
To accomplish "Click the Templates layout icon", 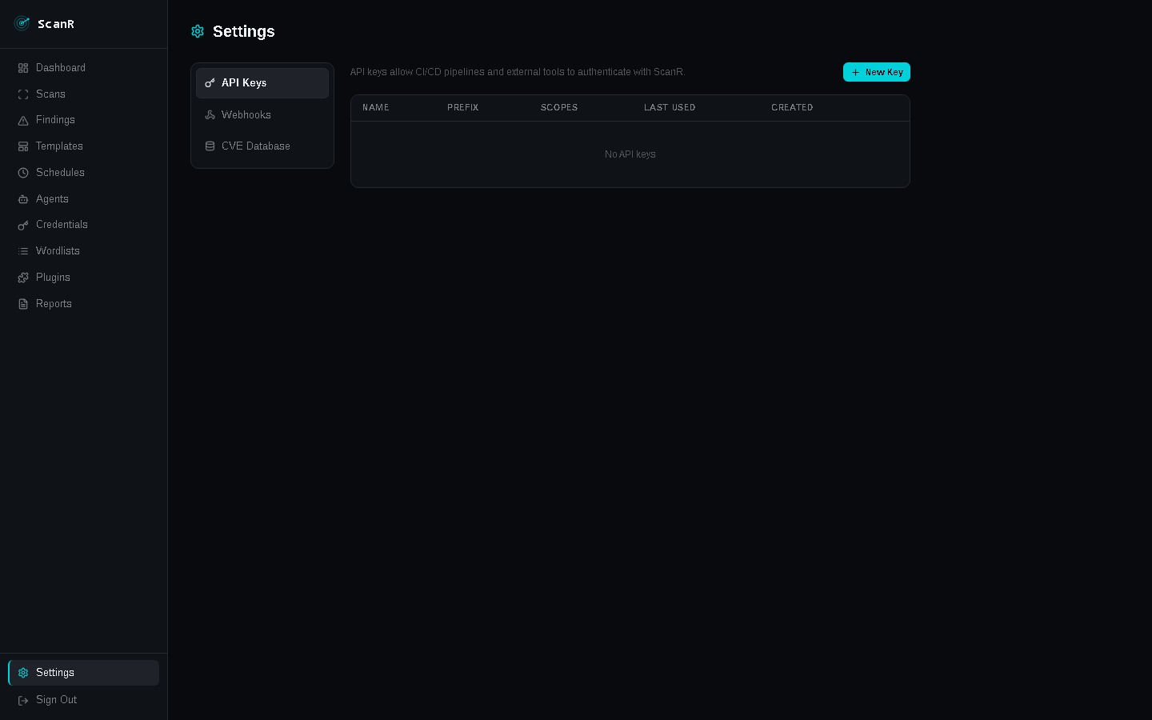I will [23, 146].
